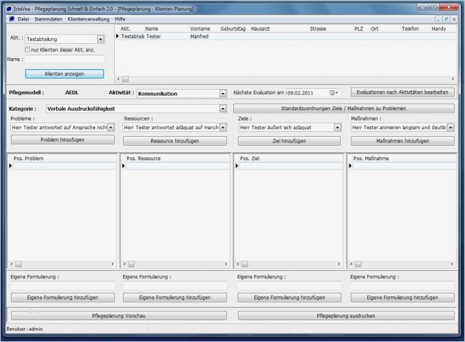465x342 pixels.
Task: Enable 'nur Klienten dieser Abt. anz.' checkbox
Action: 28,49
